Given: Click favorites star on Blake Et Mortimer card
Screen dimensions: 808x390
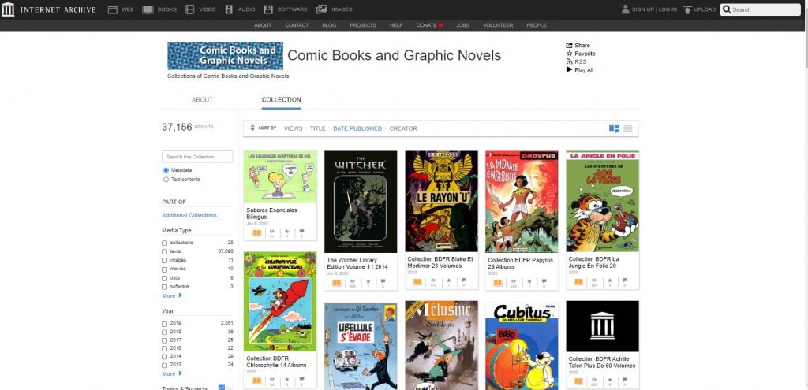Looking at the screenshot, I should (448, 281).
